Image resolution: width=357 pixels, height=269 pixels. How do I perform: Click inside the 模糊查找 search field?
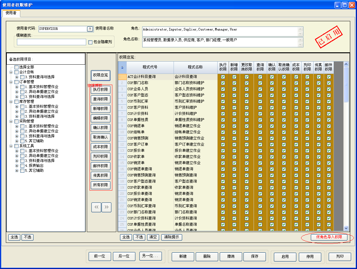point(51,42)
